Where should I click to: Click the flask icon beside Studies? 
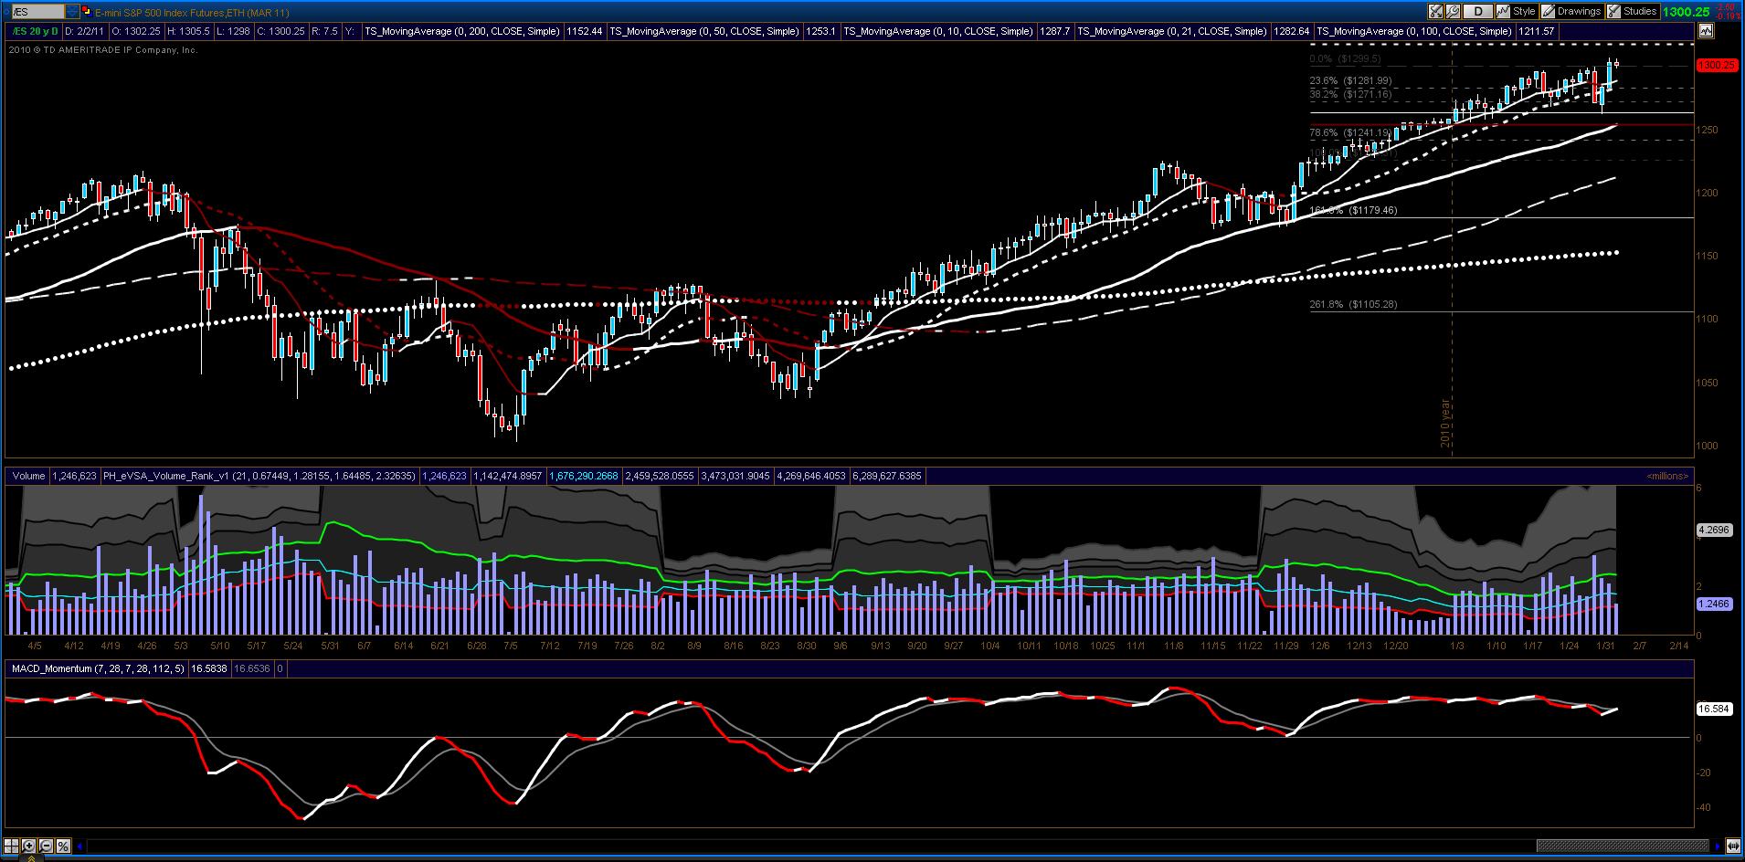coord(1613,12)
